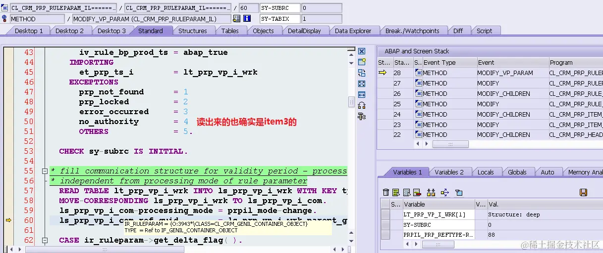603x253 pixels.
Task: Open the Tables tab
Action: [230, 31]
